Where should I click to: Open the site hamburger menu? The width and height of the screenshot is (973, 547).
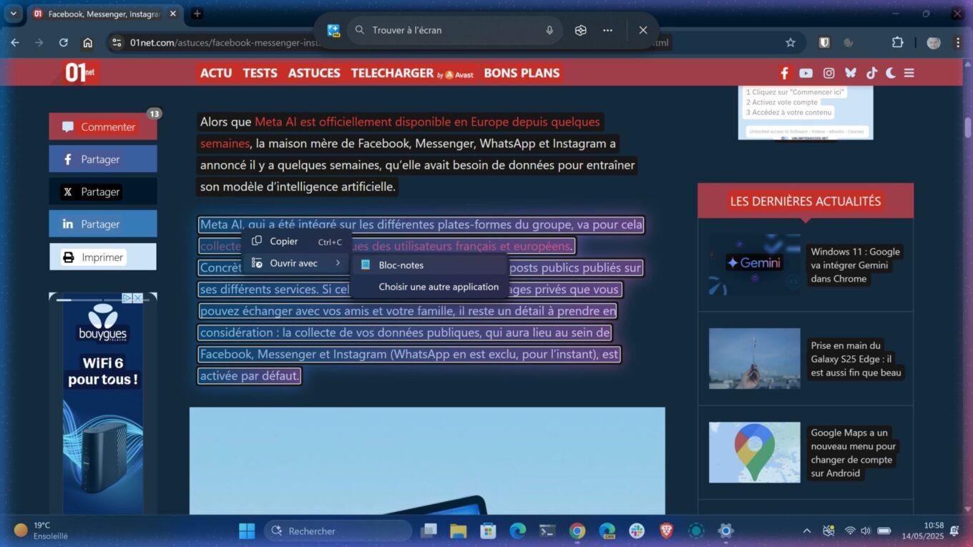[x=909, y=73]
